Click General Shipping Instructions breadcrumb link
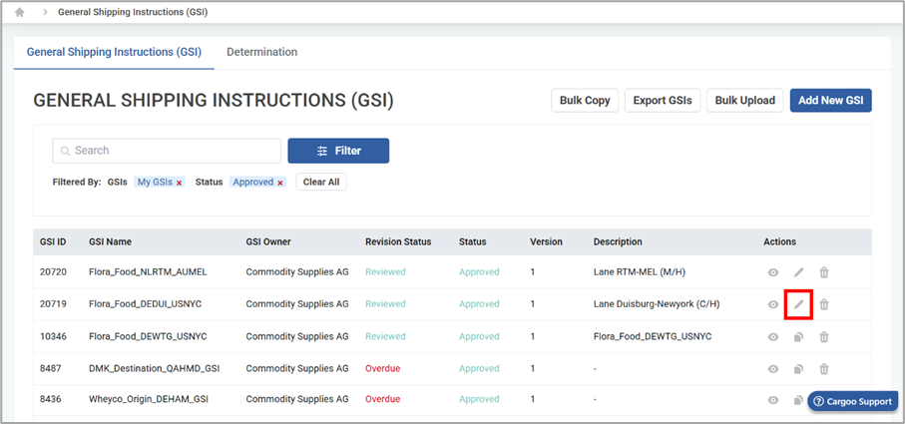Screen dimensions: 905x424 pyautogui.click(x=133, y=12)
